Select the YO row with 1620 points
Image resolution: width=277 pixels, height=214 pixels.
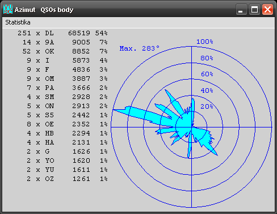click(67, 160)
